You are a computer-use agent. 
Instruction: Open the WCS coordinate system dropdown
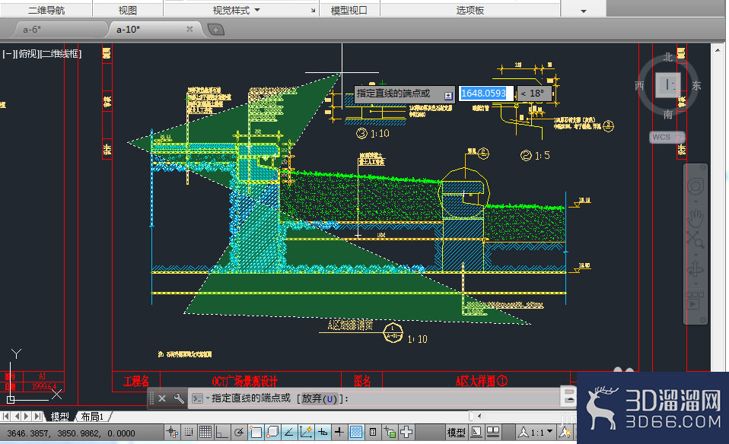[x=667, y=137]
